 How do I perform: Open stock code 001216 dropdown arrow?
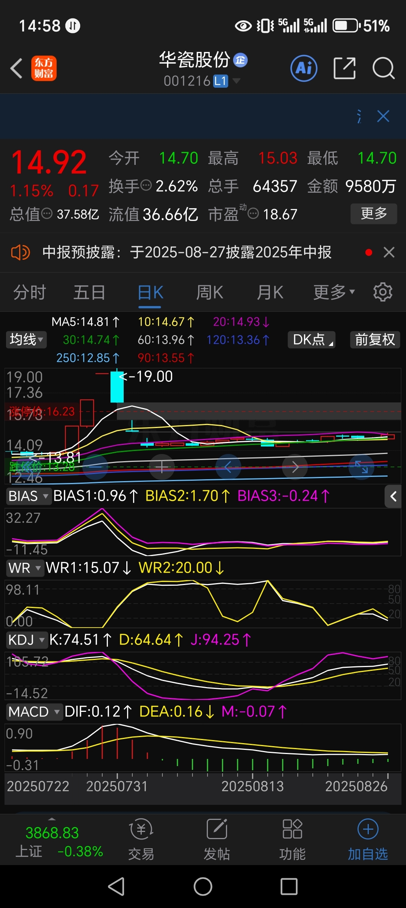coord(236,80)
